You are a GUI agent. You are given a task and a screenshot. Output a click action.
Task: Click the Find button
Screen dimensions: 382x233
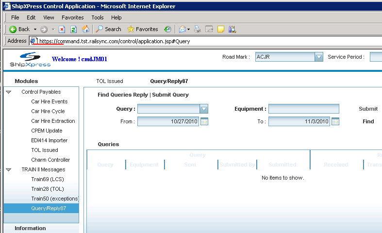(x=368, y=121)
